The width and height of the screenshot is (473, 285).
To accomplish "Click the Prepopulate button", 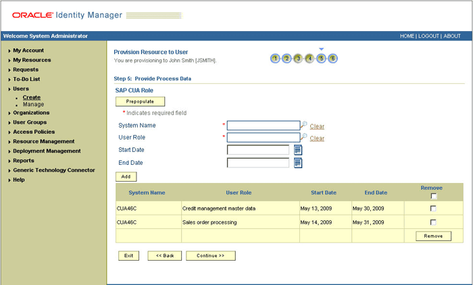I will coord(141,101).
